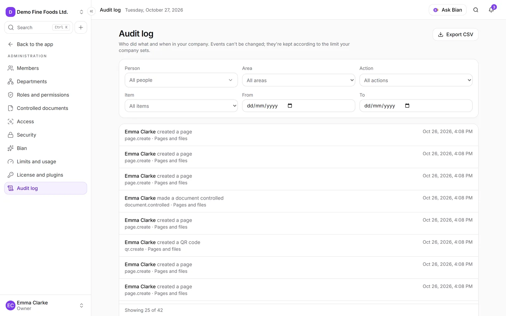The width and height of the screenshot is (506, 316).
Task: Click the Departments org-chart icon
Action: tap(10, 82)
